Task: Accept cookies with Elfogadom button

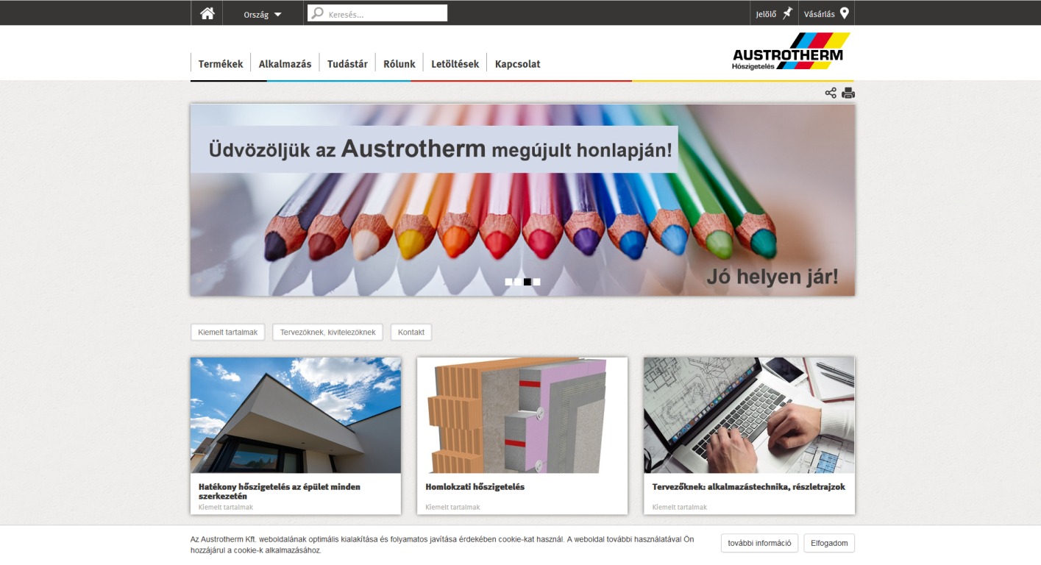Action: (829, 544)
